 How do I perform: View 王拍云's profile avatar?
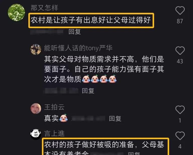[x=36, y=109]
